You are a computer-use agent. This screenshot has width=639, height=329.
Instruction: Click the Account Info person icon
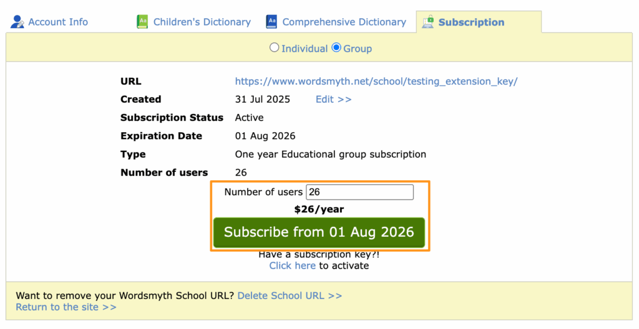coord(17,22)
